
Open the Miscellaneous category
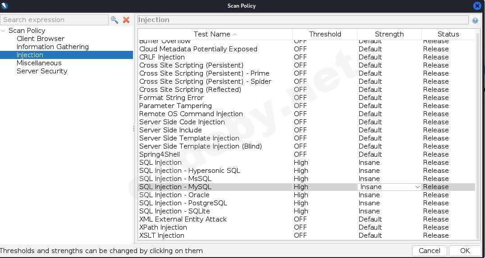(x=39, y=63)
